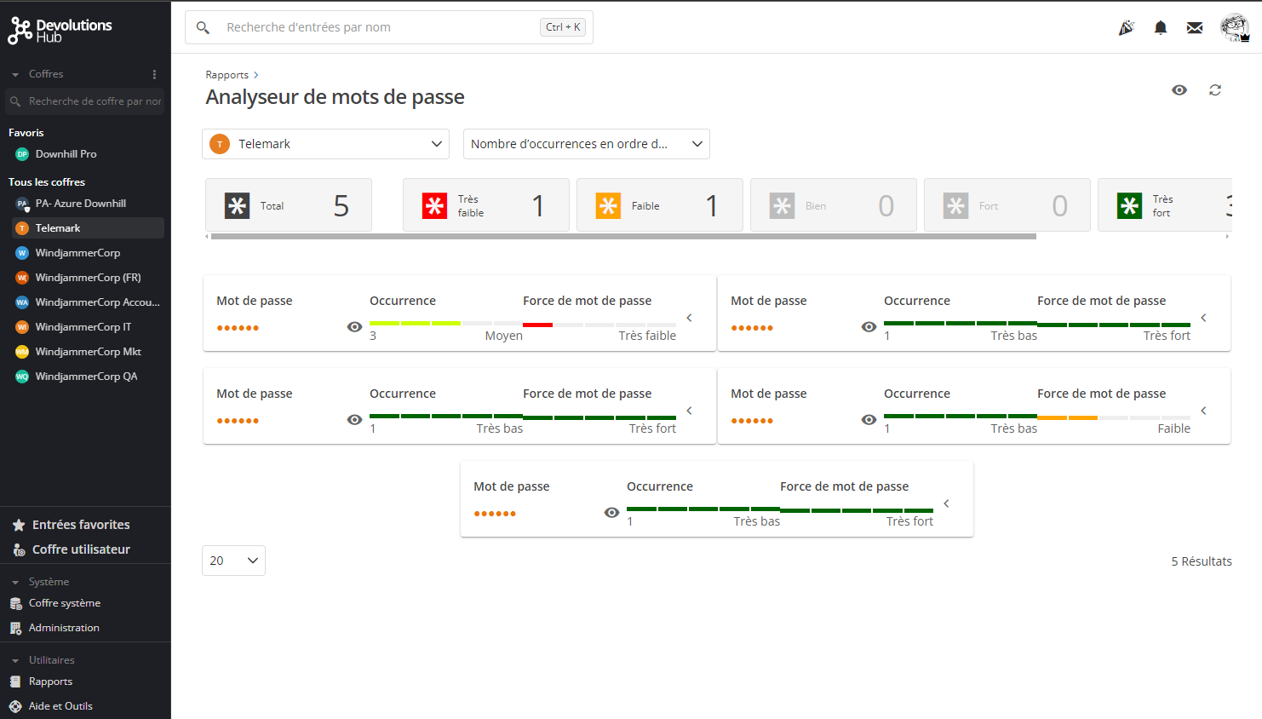1262x719 pixels.
Task: Reveal password with occurrence 3 Moyen
Action: pos(355,327)
